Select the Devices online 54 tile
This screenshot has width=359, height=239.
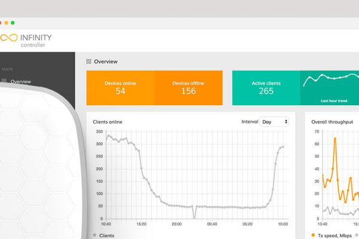(x=120, y=88)
